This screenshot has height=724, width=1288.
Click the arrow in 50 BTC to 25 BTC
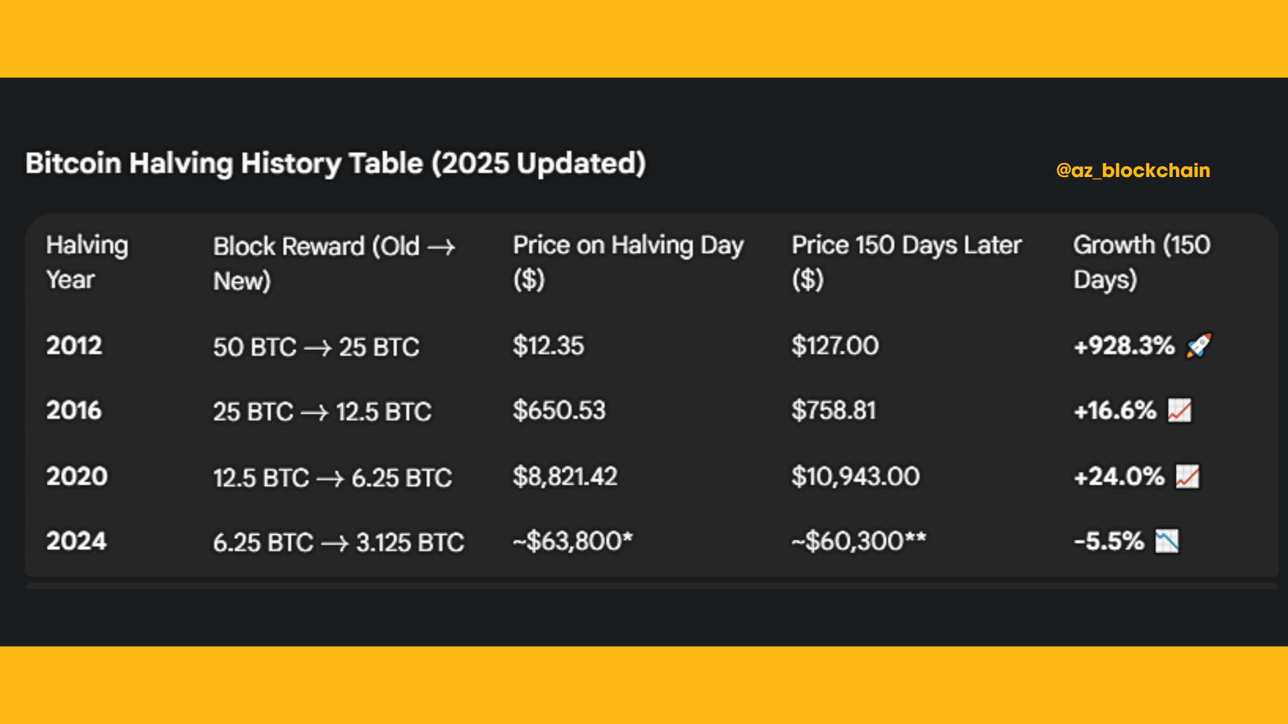click(x=317, y=348)
